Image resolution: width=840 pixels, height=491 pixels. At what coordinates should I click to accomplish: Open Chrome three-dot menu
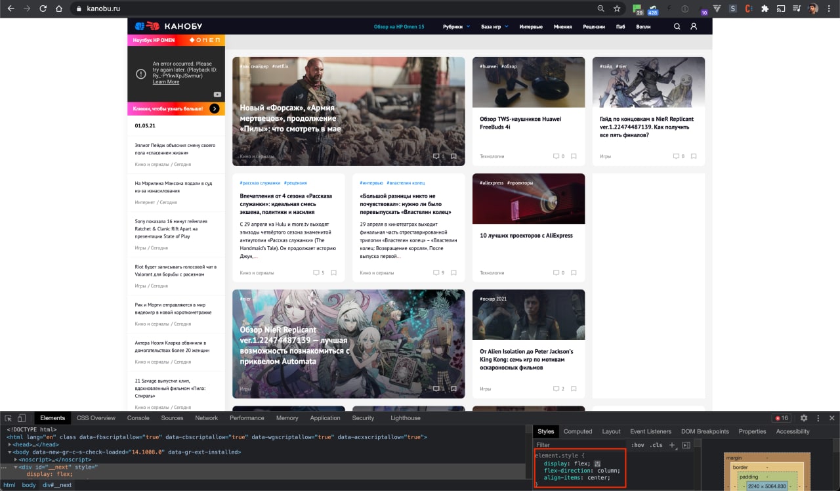[x=829, y=9]
